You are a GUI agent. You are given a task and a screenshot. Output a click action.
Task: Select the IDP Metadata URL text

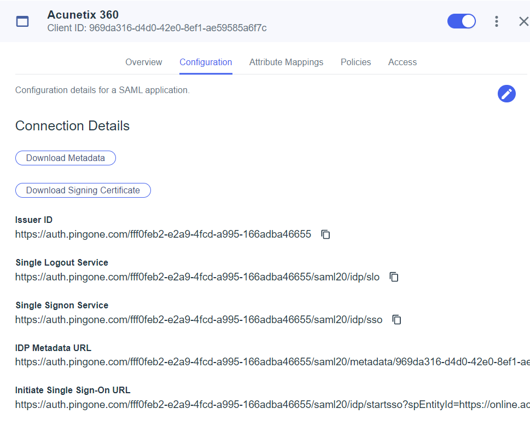(272, 362)
